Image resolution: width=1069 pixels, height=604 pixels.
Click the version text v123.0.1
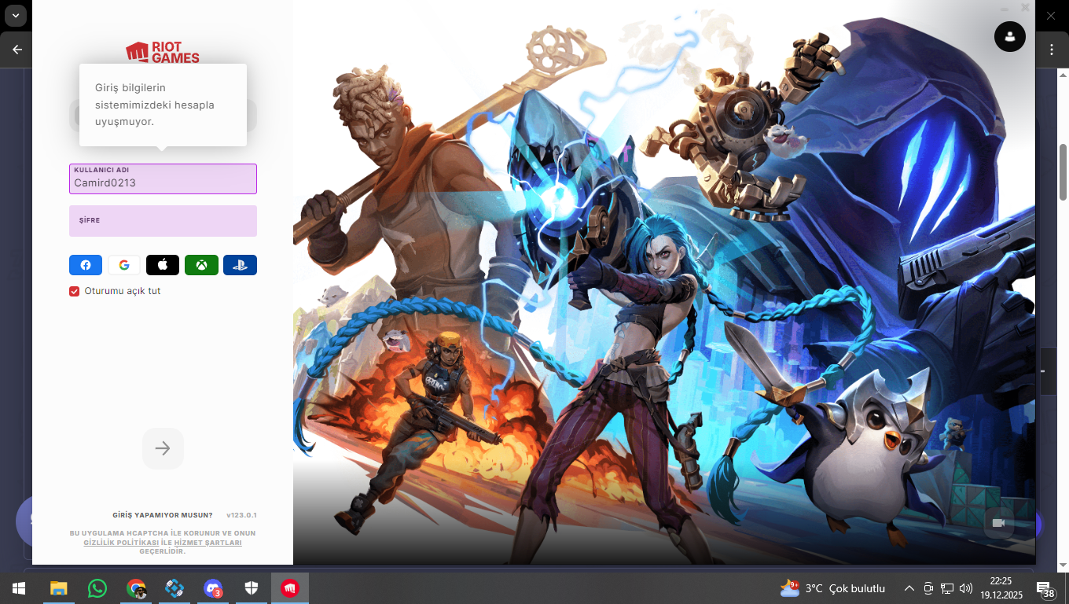pyautogui.click(x=241, y=515)
